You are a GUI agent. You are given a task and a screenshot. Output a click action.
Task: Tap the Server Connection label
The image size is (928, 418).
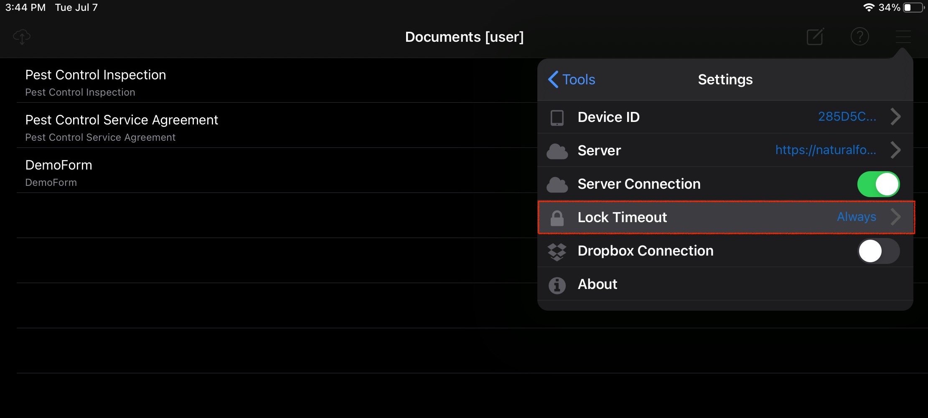pyautogui.click(x=639, y=184)
